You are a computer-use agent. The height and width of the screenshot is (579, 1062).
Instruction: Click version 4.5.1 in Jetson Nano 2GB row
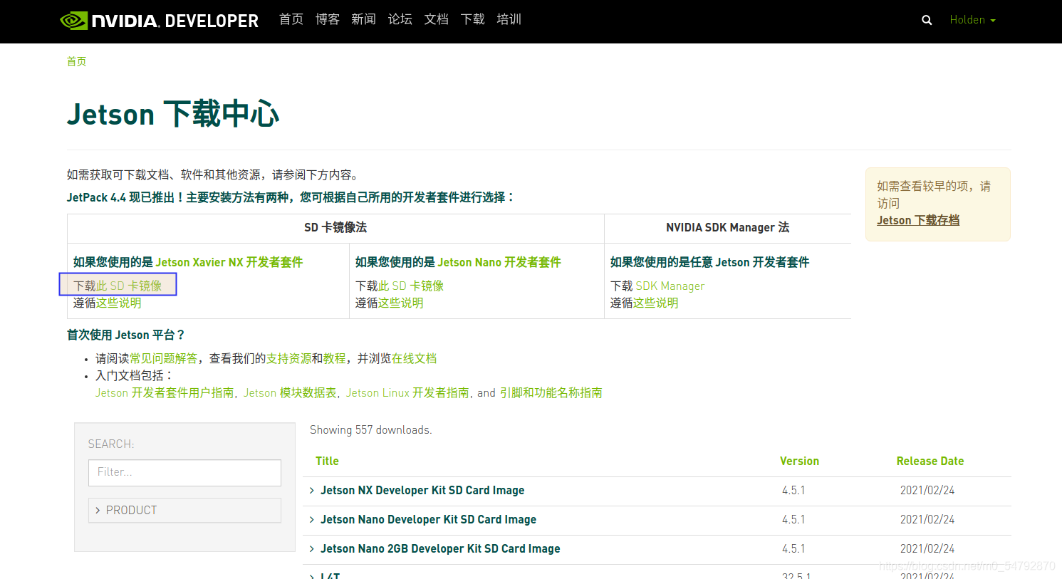pyautogui.click(x=793, y=548)
